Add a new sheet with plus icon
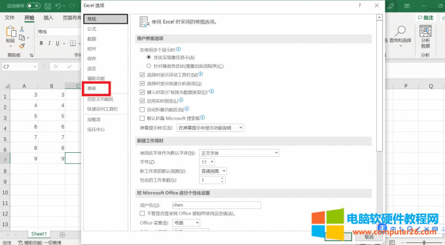This screenshot has height=245, width=445. [62, 235]
